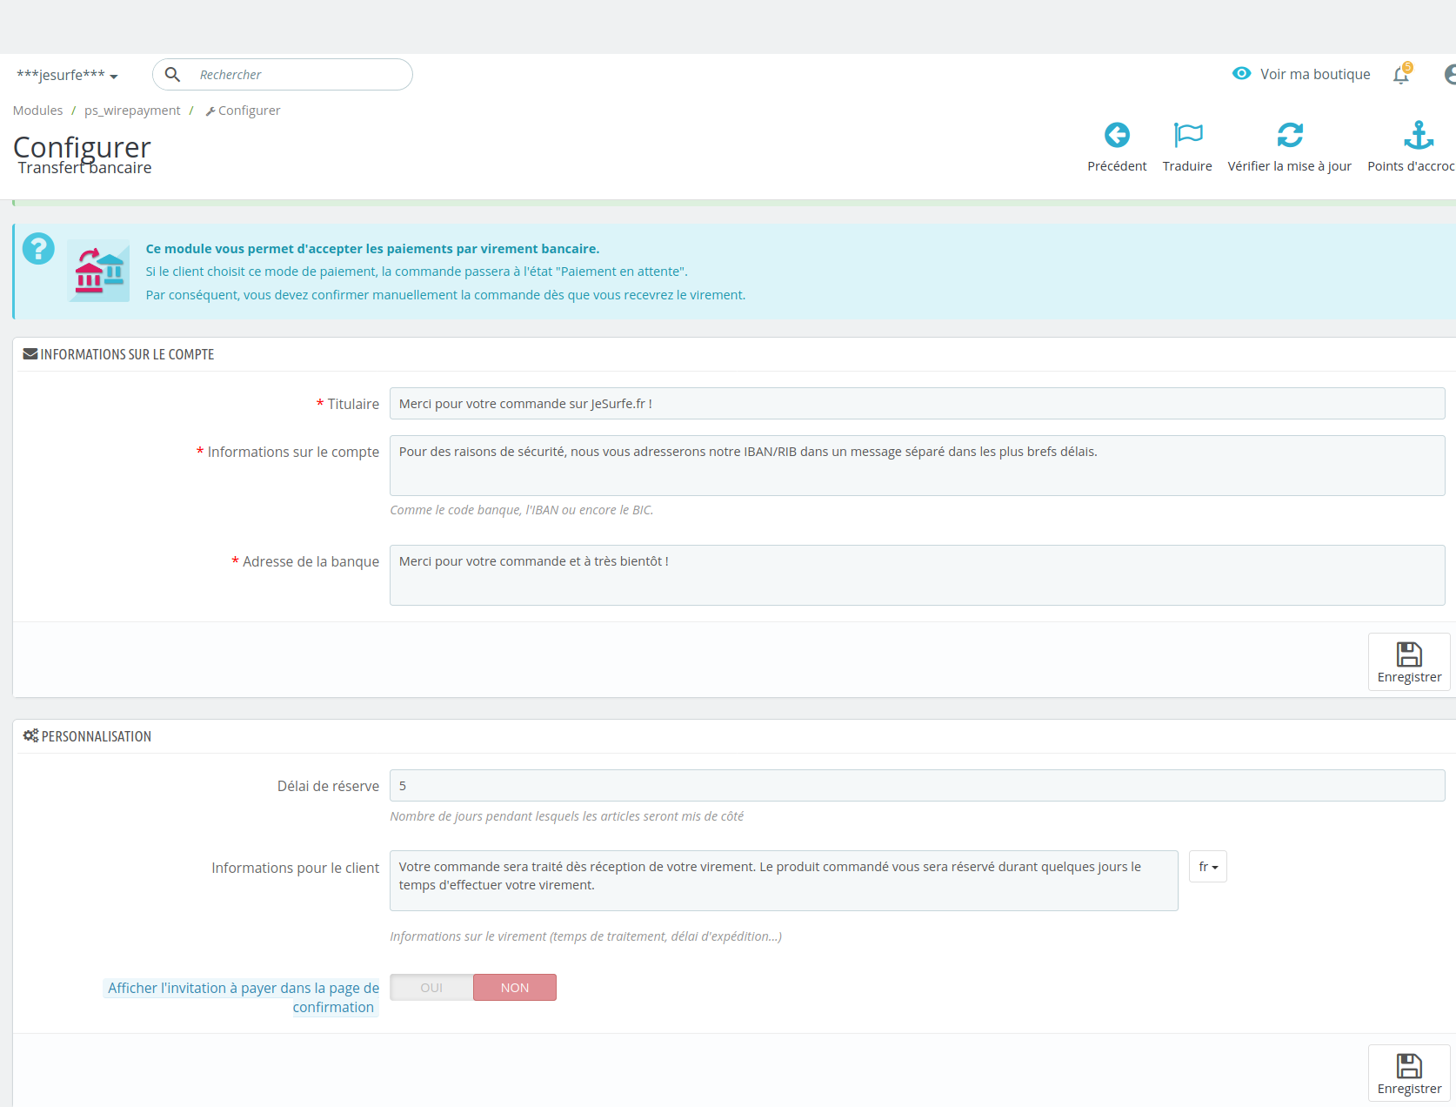Click the eye icon for Voir ma boutique

[1241, 74]
